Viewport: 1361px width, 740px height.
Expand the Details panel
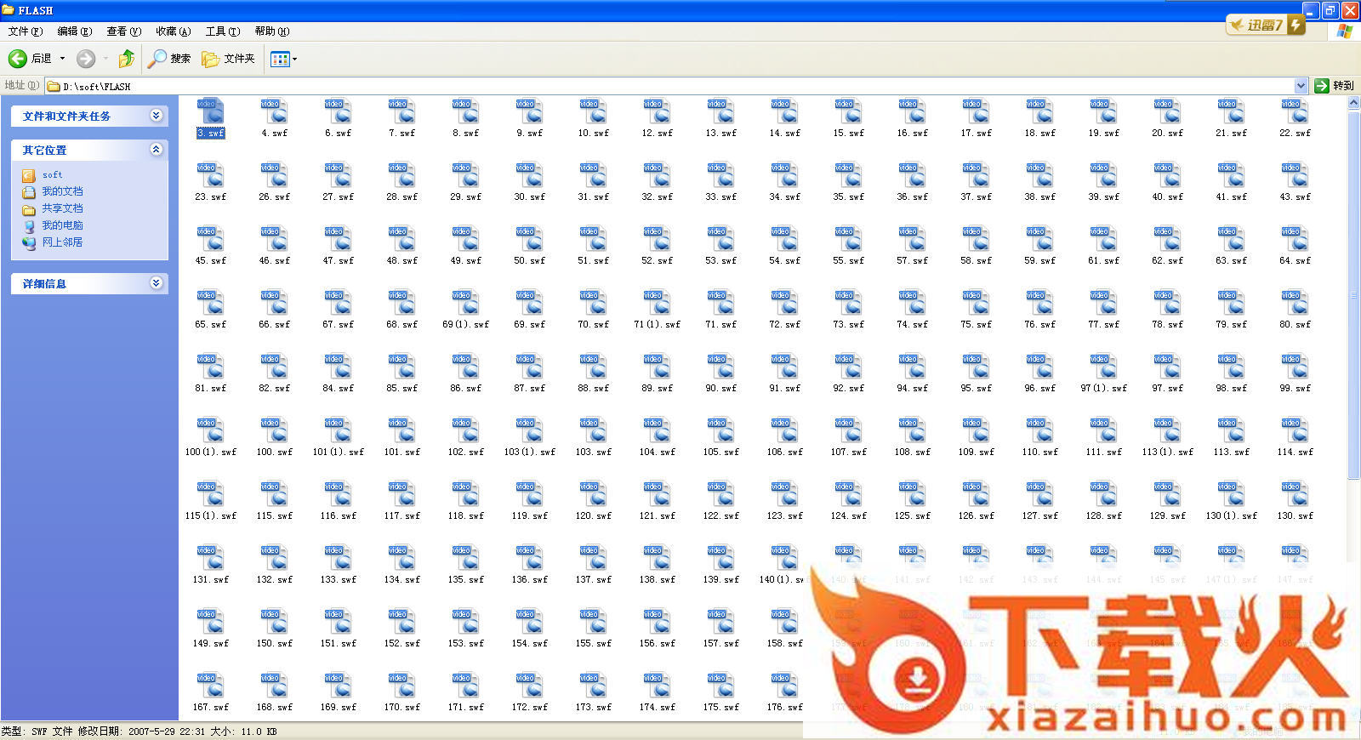pos(157,283)
